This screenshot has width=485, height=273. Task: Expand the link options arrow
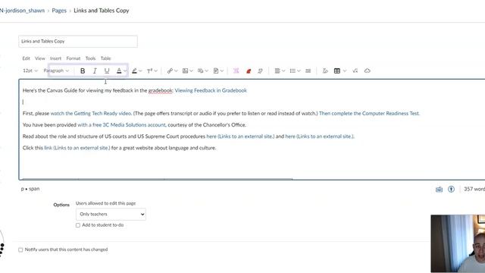tap(176, 71)
